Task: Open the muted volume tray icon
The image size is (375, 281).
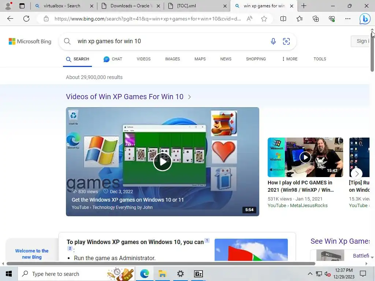Action: click(x=328, y=274)
